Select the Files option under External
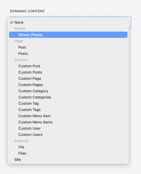Viewport: 141px width, 174px height. tap(68, 153)
